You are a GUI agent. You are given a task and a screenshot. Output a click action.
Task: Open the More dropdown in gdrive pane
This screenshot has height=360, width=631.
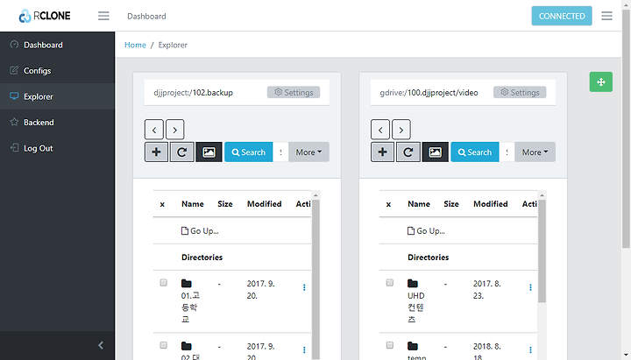pos(535,152)
